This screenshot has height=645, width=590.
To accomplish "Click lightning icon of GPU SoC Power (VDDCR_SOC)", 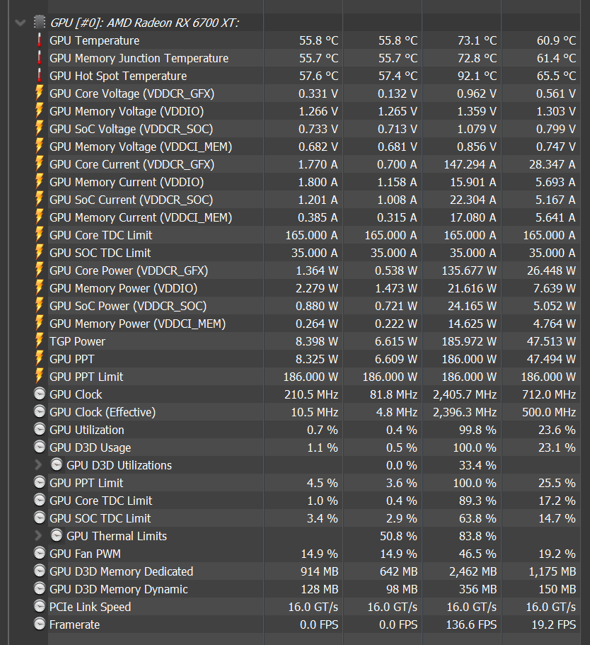I will click(40, 306).
